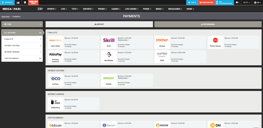Select the AstroPay Onetouch logo
This screenshot has height=128, width=263.
[x=55, y=54]
